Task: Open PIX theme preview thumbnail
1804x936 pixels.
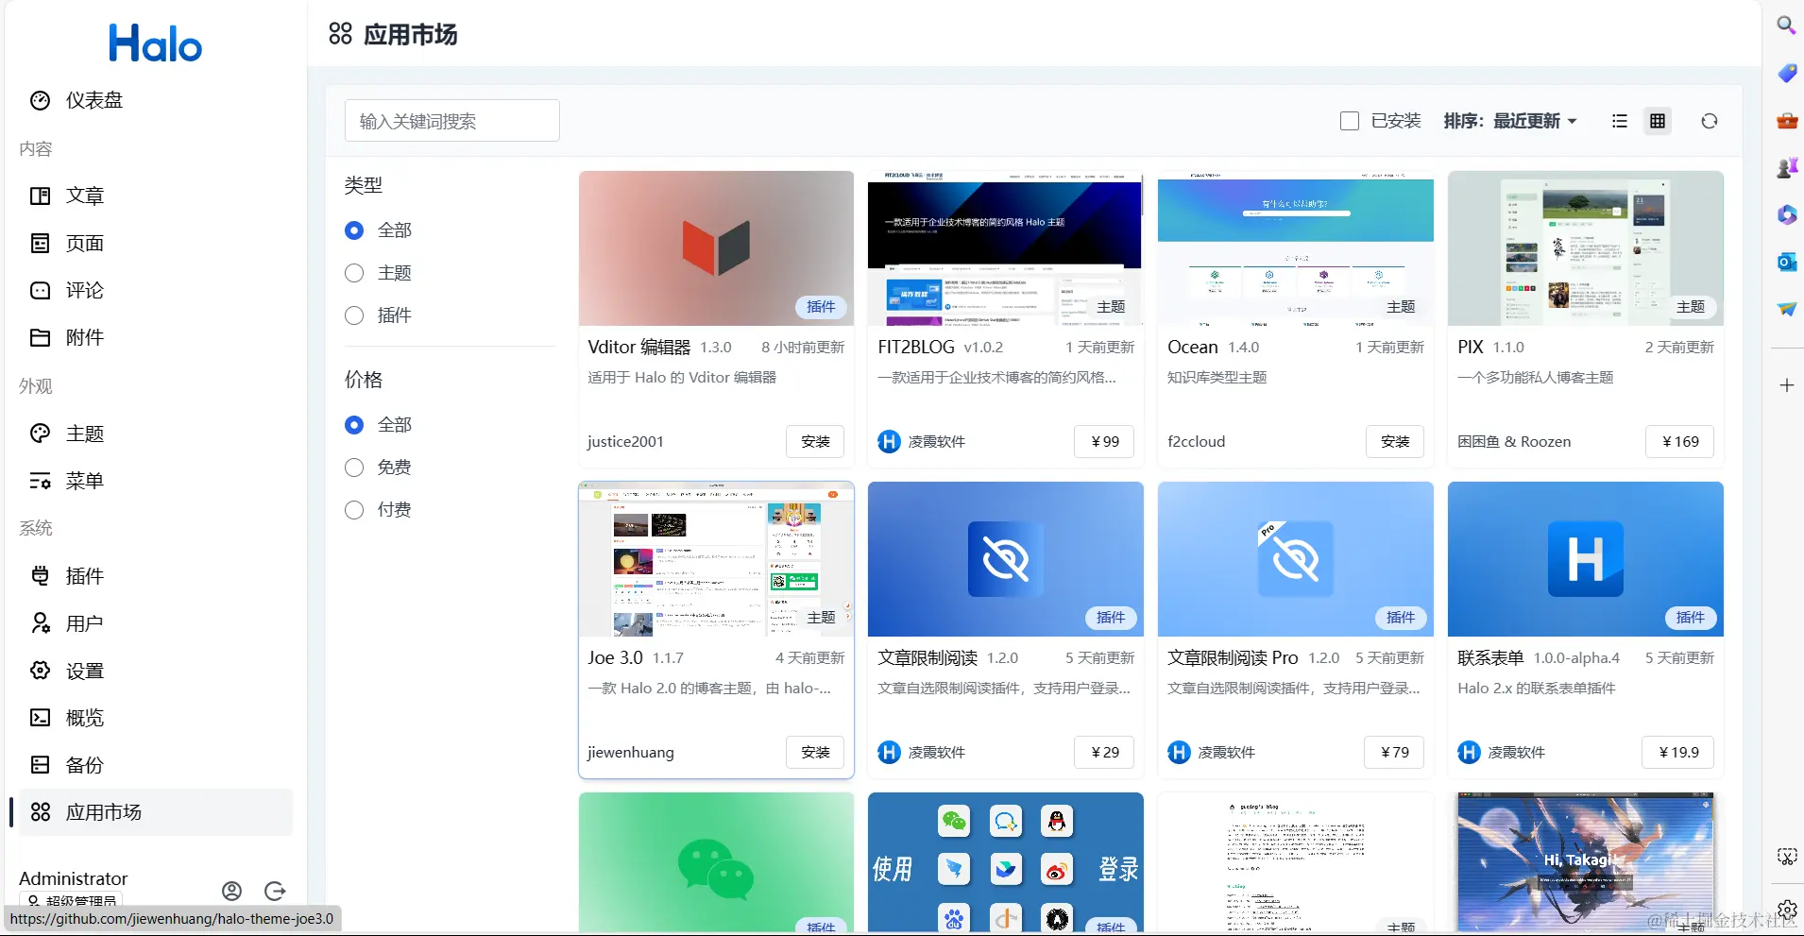Action: tap(1586, 248)
